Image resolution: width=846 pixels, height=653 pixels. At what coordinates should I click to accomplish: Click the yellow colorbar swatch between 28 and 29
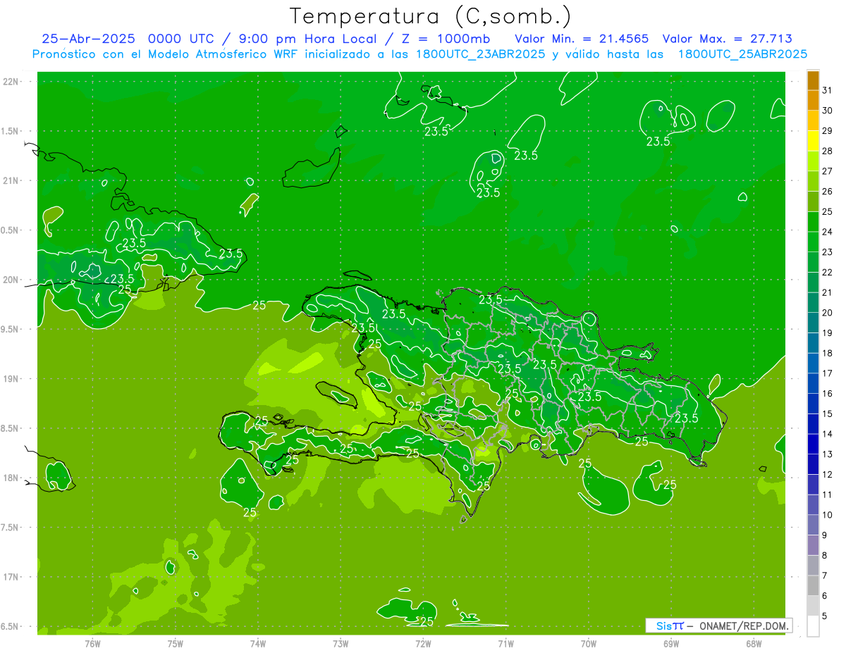(x=813, y=141)
